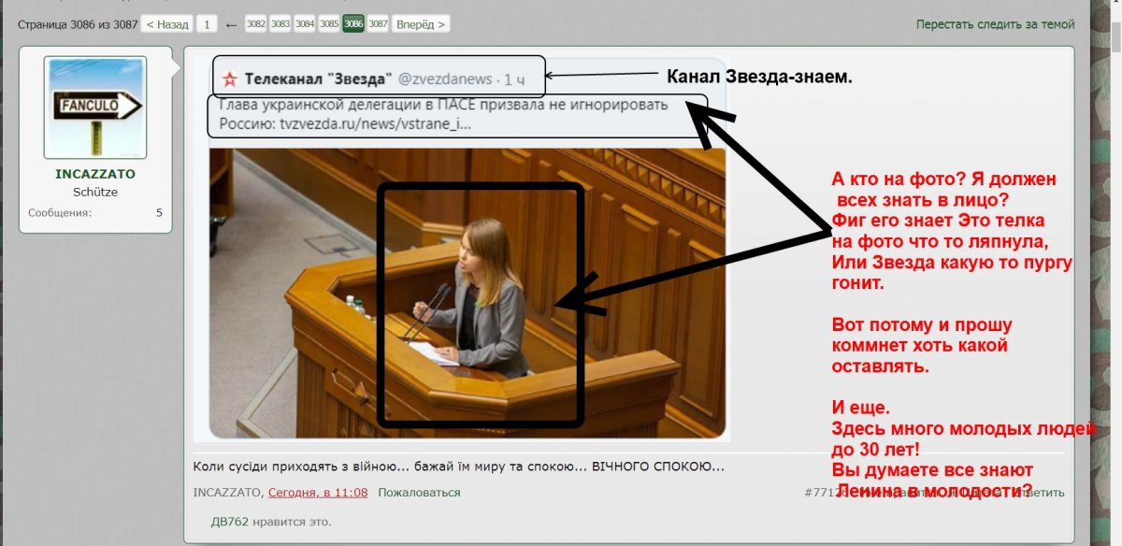The image size is (1122, 546).
Task: Open thread page 3087
Action: click(378, 24)
